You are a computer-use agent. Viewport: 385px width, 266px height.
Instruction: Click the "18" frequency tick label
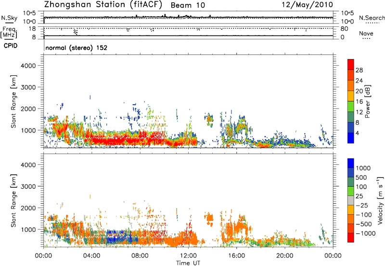pos(32,29)
